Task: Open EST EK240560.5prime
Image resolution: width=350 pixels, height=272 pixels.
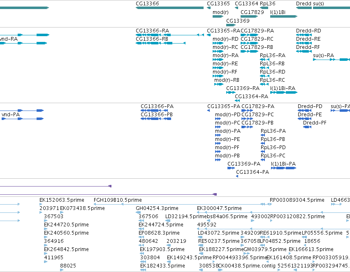Action: click(x=66, y=233)
